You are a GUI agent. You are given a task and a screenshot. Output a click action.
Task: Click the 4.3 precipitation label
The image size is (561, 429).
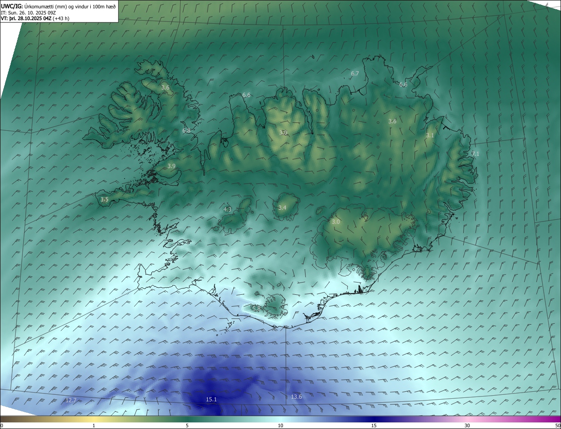pyautogui.click(x=227, y=210)
